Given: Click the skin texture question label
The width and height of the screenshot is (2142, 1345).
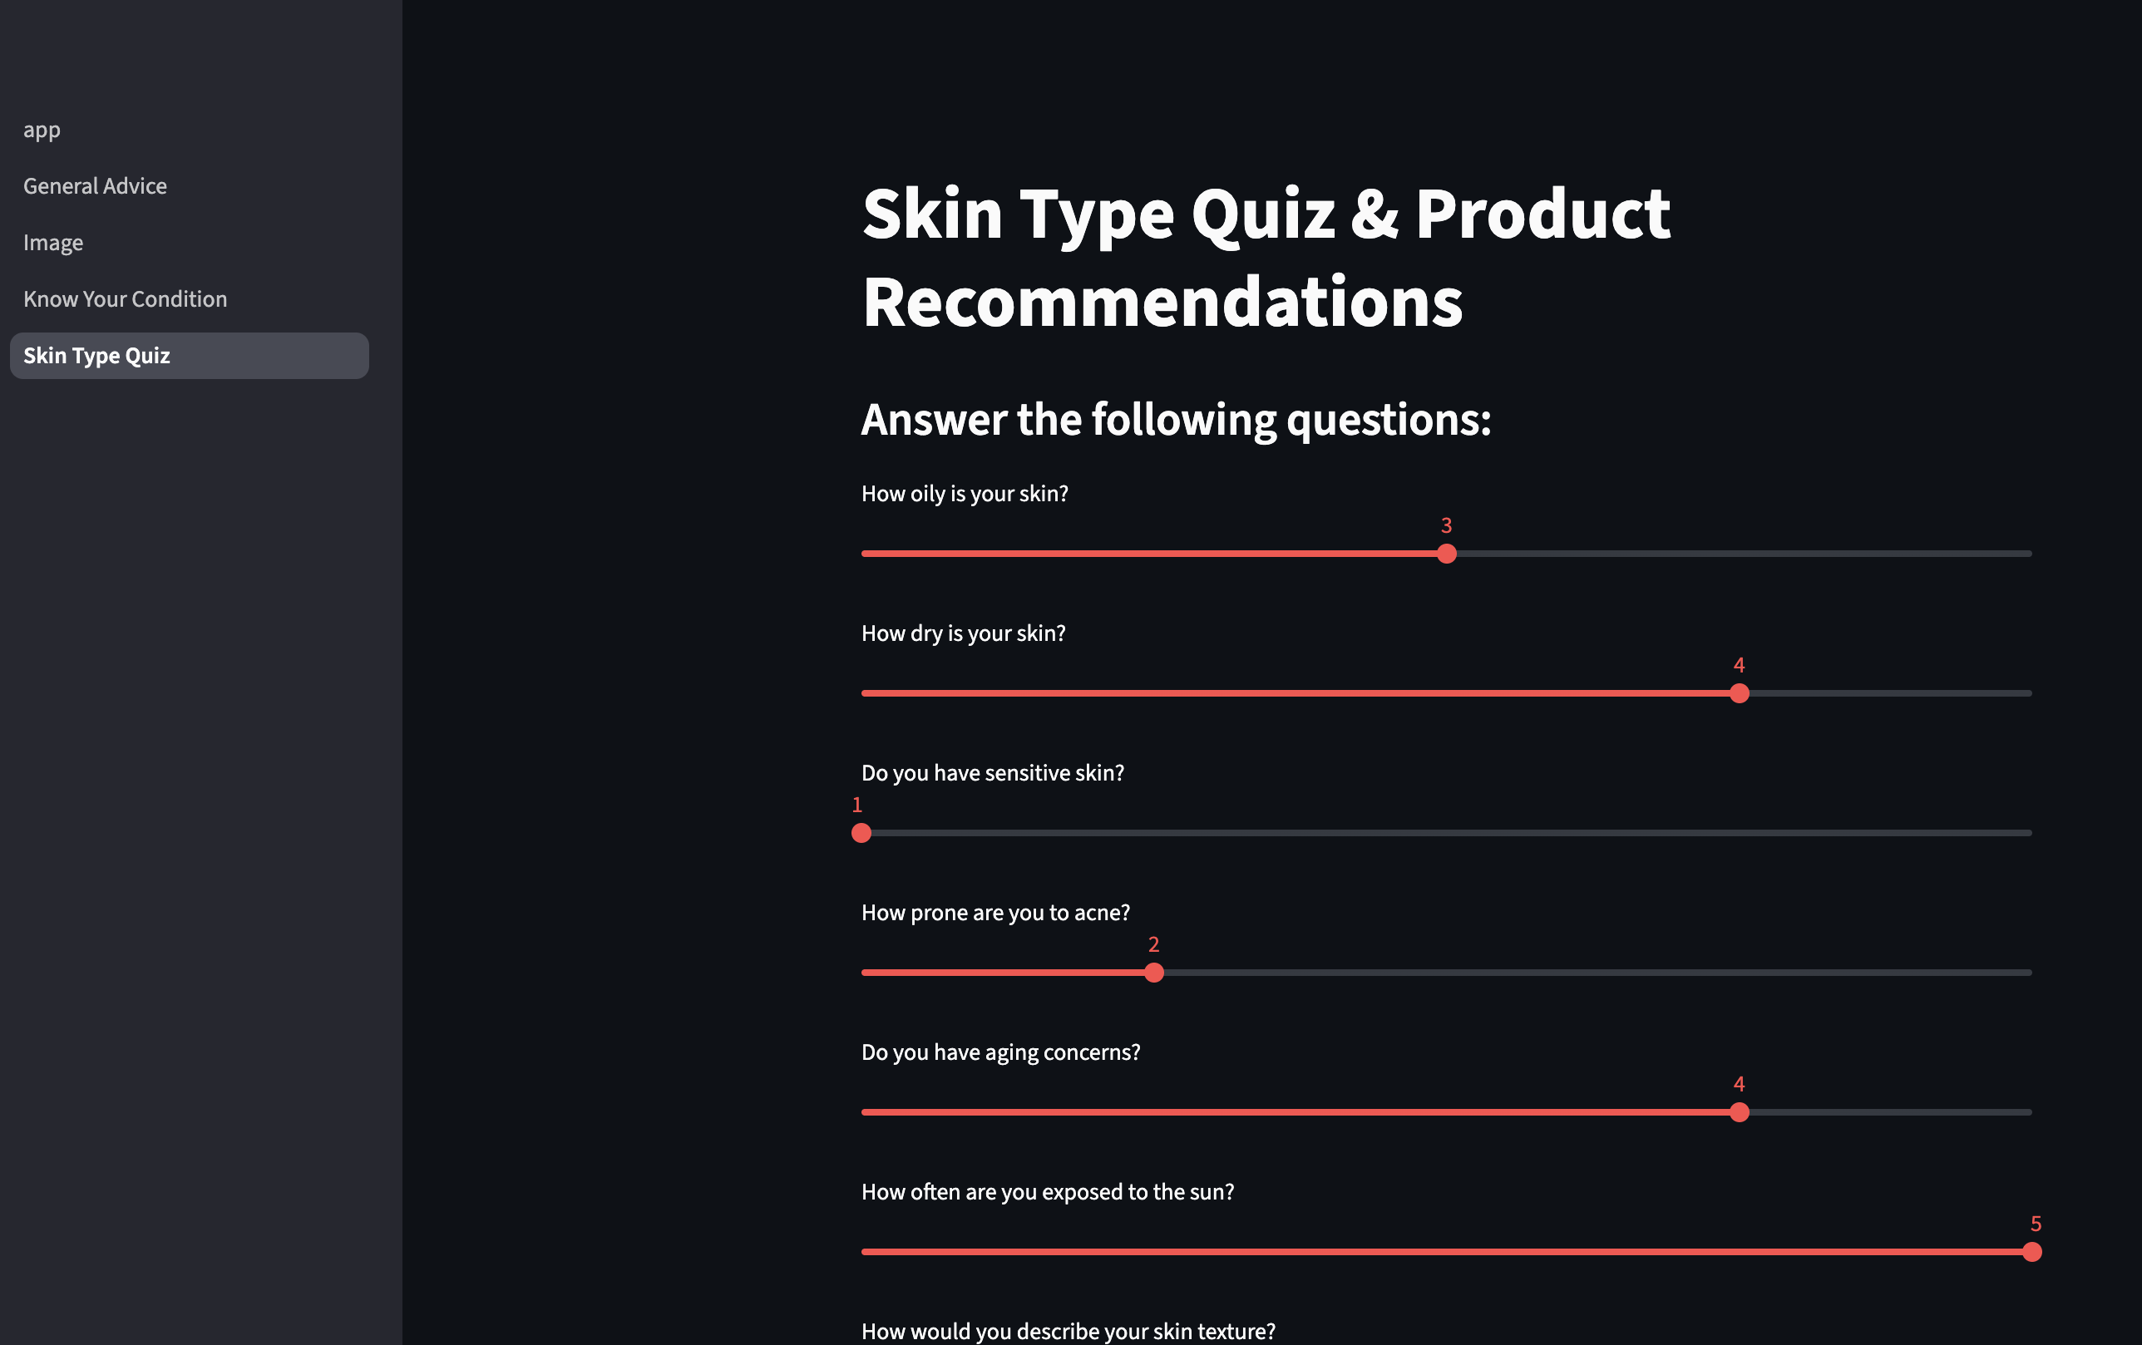Looking at the screenshot, I should point(1068,1330).
